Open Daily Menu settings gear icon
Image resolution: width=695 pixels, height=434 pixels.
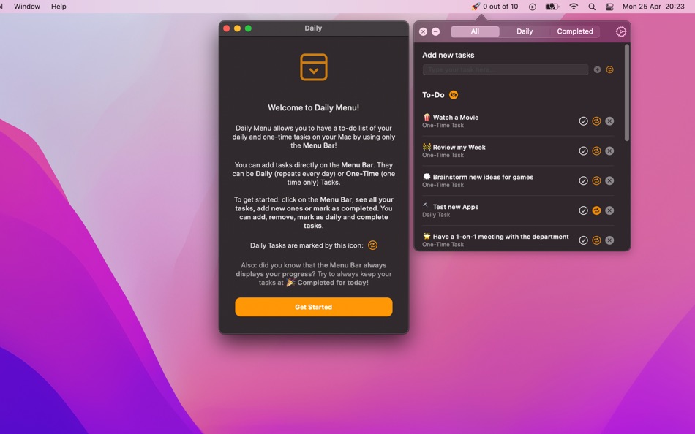(x=621, y=31)
